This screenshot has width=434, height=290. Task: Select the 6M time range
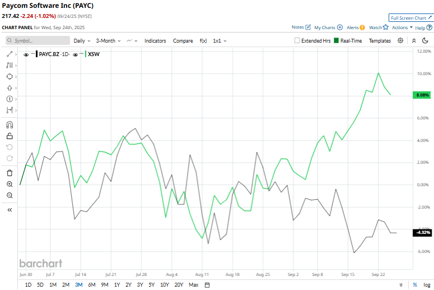[92, 285]
